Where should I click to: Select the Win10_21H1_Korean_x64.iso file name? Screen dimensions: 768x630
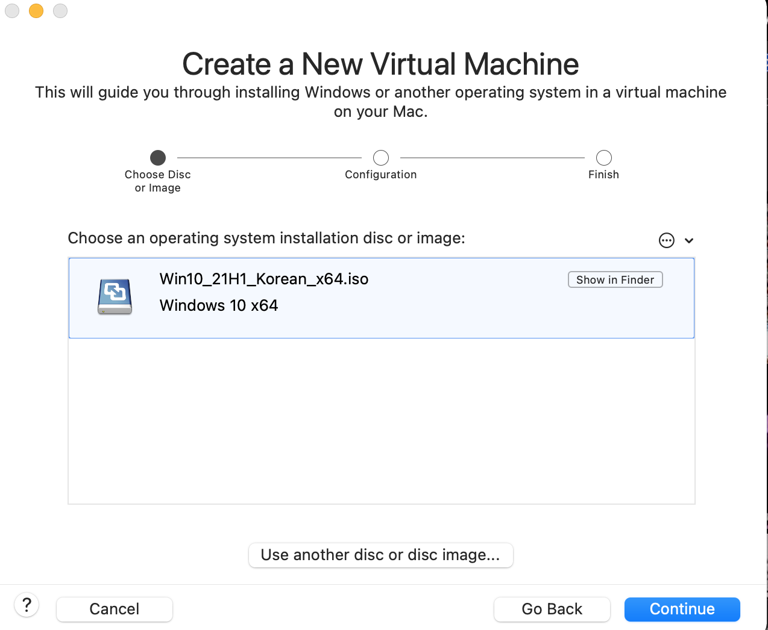[x=264, y=279]
